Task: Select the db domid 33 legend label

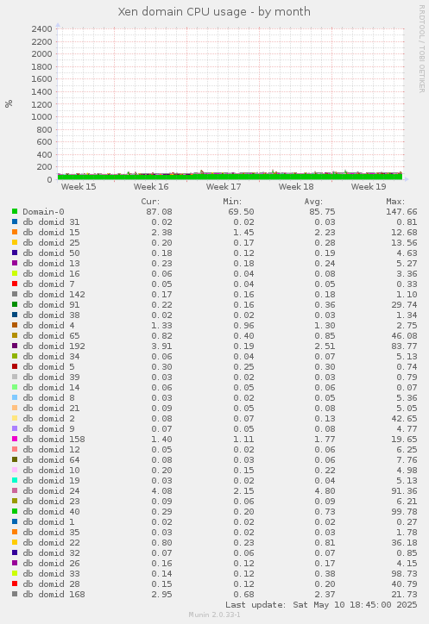Action: coord(51,574)
